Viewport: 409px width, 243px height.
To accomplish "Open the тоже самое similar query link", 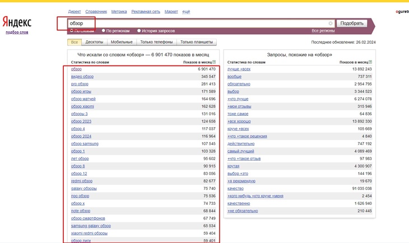I will click(x=238, y=114).
